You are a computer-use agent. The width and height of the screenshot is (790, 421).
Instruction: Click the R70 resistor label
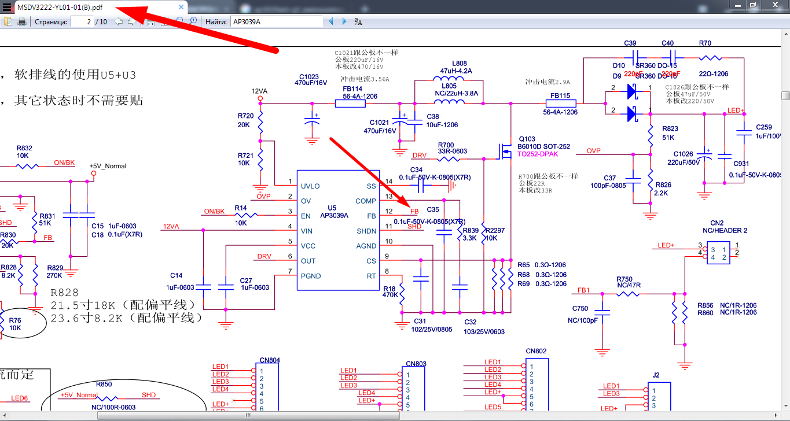tap(705, 43)
